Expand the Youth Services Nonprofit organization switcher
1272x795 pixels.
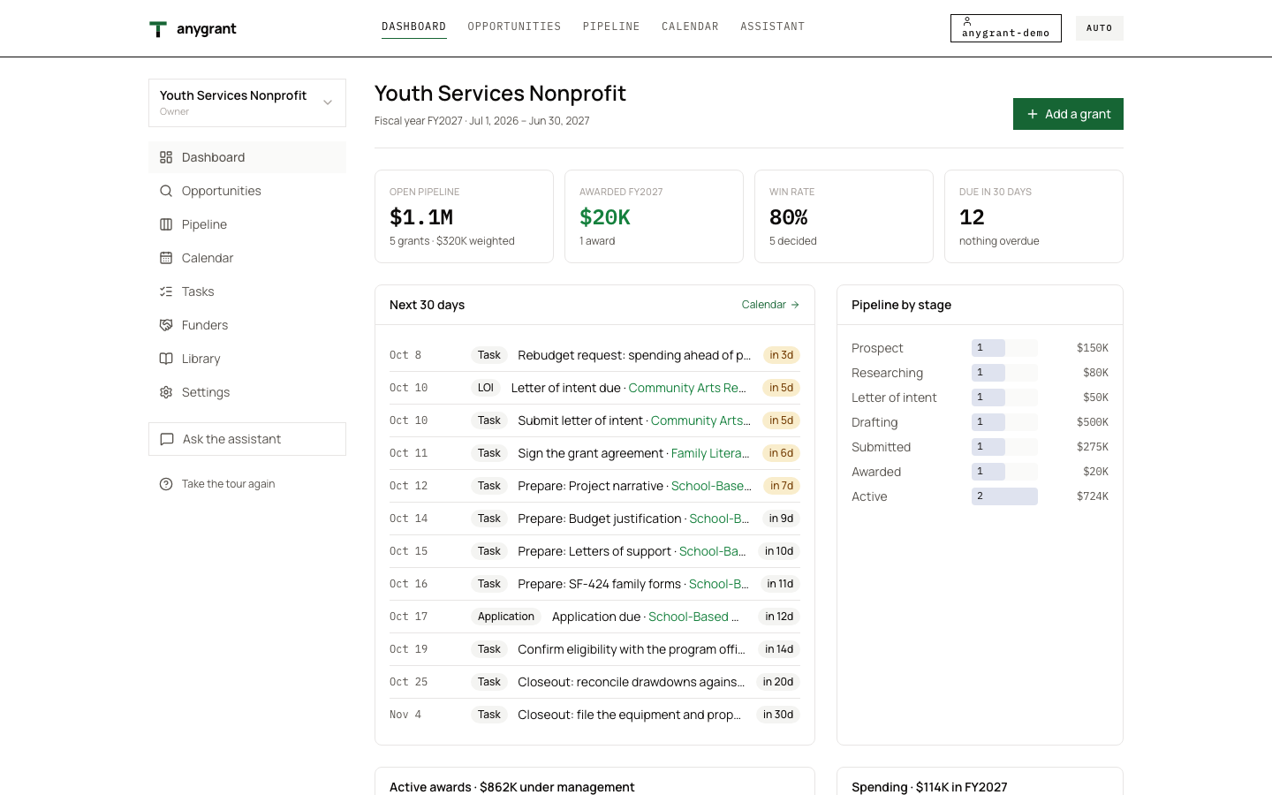click(247, 102)
